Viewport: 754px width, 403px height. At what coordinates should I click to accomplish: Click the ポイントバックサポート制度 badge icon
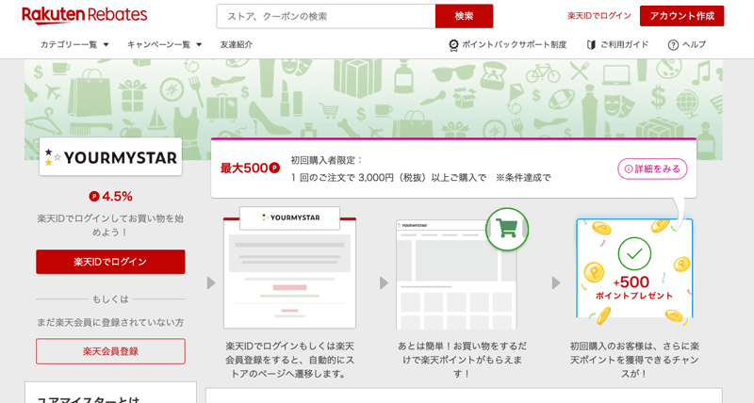453,45
